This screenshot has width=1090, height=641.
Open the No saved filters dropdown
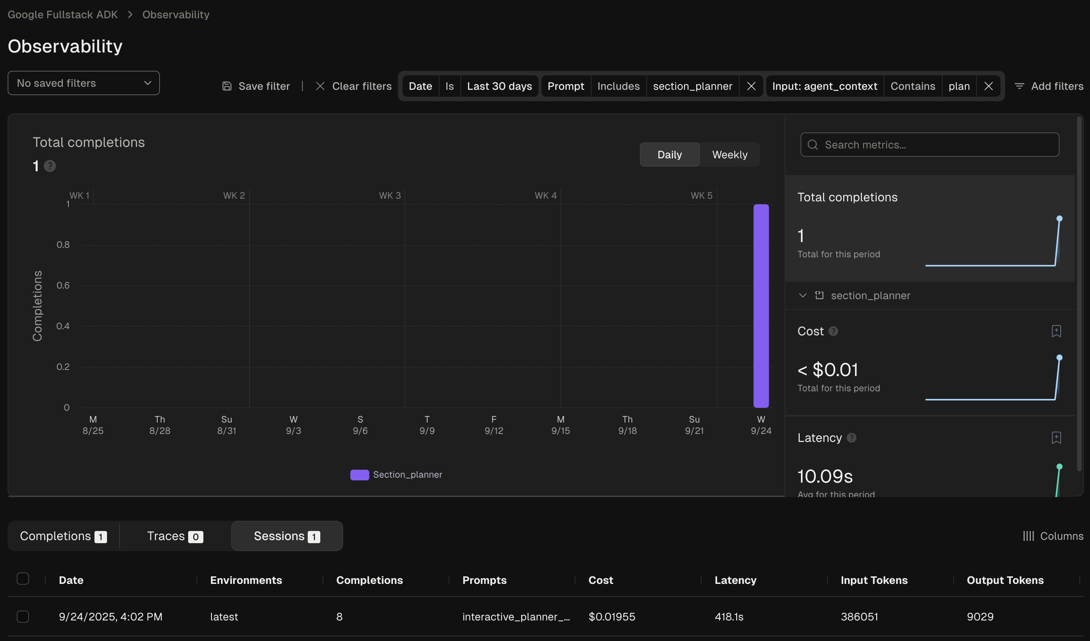tap(83, 83)
